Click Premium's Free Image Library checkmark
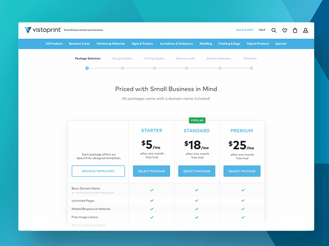The height and width of the screenshot is (246, 329). (x=242, y=217)
